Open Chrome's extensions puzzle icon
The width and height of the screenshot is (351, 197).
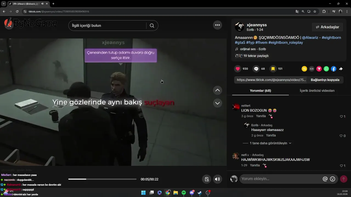click(x=324, y=11)
